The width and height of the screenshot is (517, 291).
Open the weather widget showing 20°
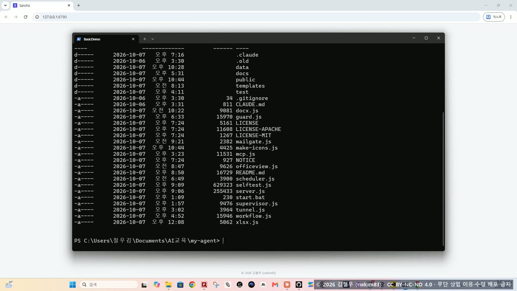click(x=9, y=285)
